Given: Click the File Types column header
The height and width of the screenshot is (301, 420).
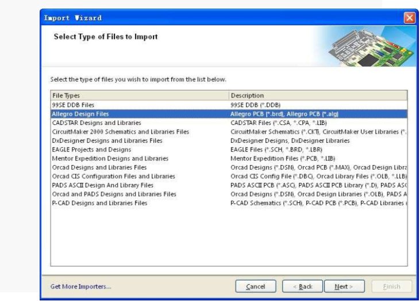Looking at the screenshot, I should [x=140, y=95].
